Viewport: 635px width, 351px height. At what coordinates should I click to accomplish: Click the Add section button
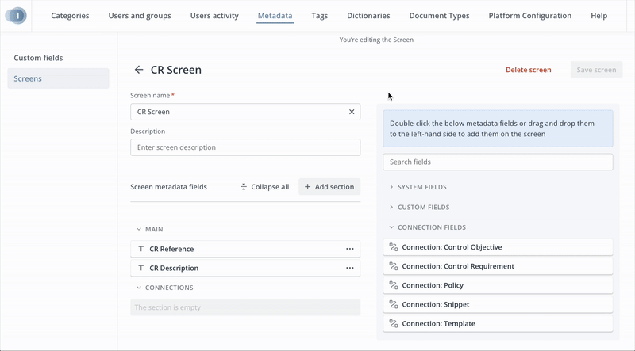[329, 187]
